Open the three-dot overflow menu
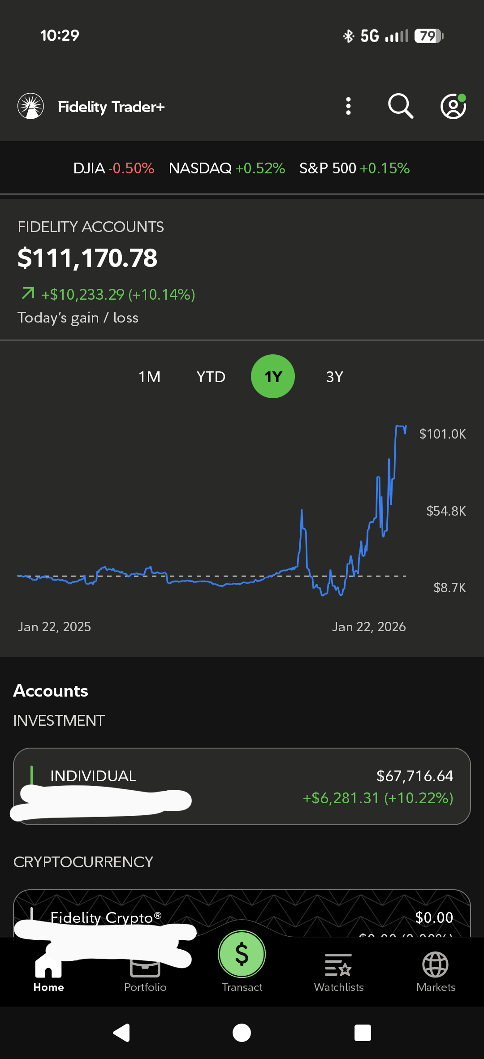This screenshot has width=484, height=1059. pos(348,106)
